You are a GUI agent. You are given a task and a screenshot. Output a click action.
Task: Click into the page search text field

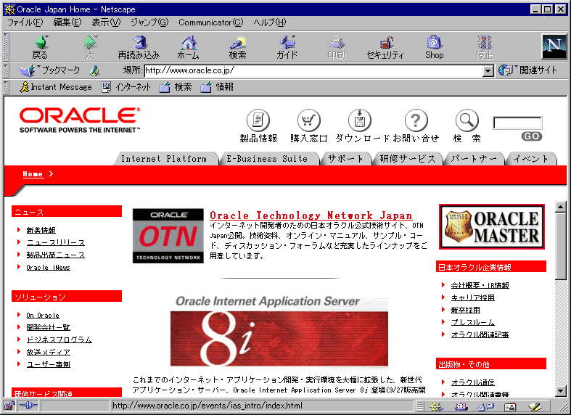(x=517, y=123)
